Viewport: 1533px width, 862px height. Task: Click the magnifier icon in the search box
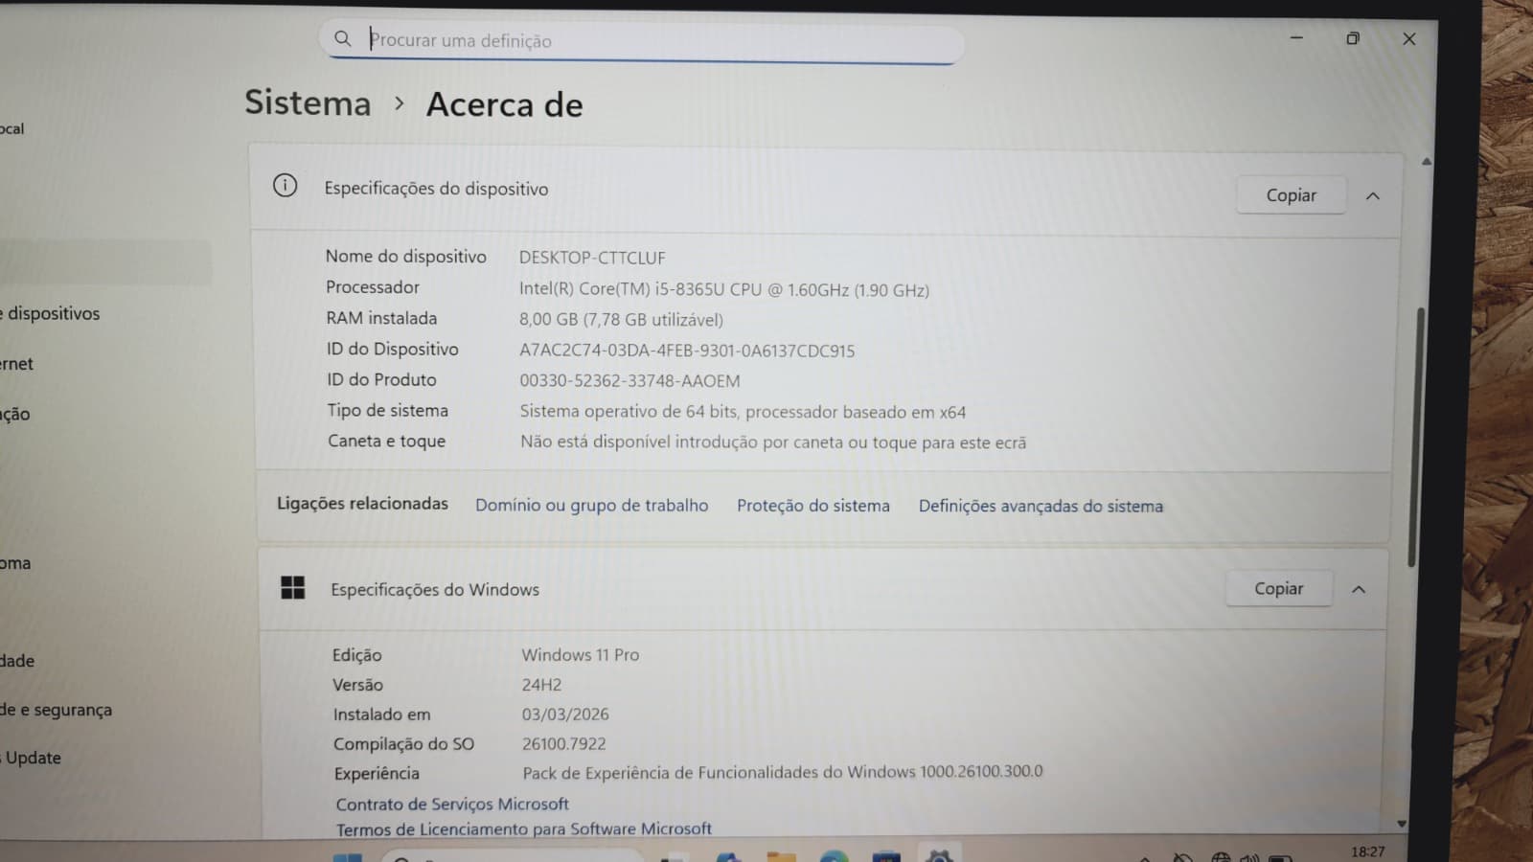[x=342, y=38]
